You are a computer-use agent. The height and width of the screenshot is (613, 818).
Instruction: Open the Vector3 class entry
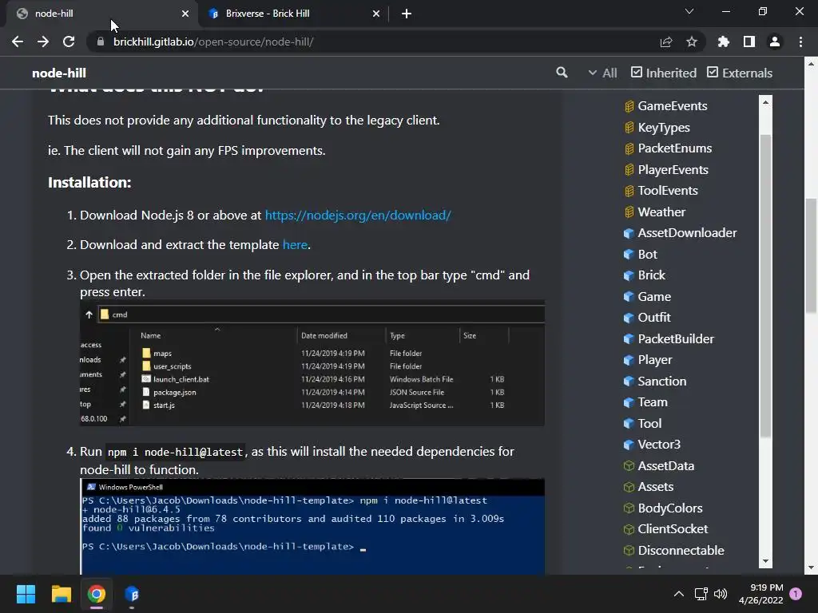click(x=652, y=444)
